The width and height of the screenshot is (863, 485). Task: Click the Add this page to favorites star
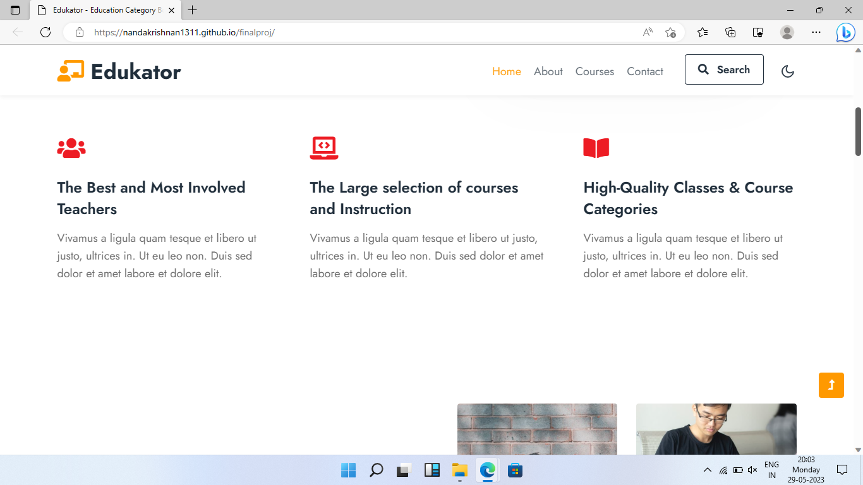click(x=670, y=32)
